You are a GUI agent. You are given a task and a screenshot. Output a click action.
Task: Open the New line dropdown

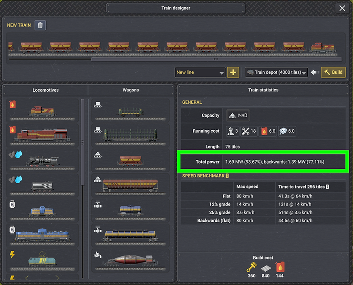pos(200,72)
